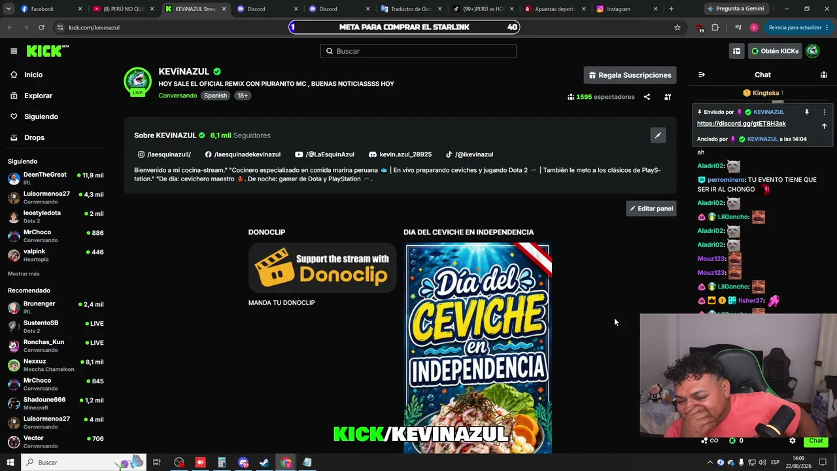Reload the page with the refresh icon
The image size is (837, 471).
tap(41, 27)
